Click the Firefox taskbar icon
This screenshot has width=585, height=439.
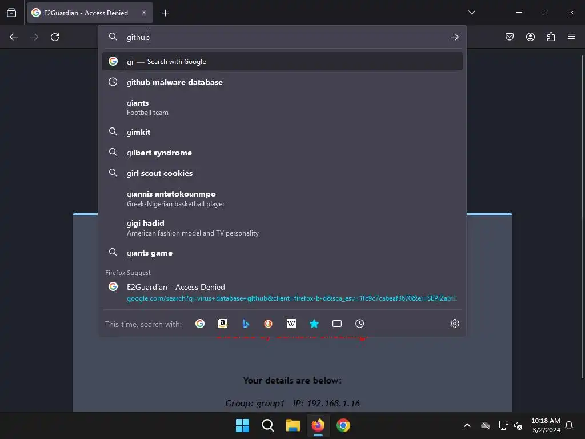(x=318, y=425)
